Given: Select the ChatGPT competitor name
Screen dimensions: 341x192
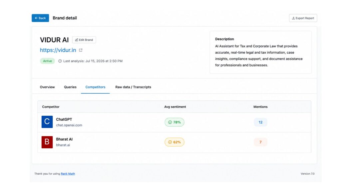Looking at the screenshot, I should coord(64,119).
